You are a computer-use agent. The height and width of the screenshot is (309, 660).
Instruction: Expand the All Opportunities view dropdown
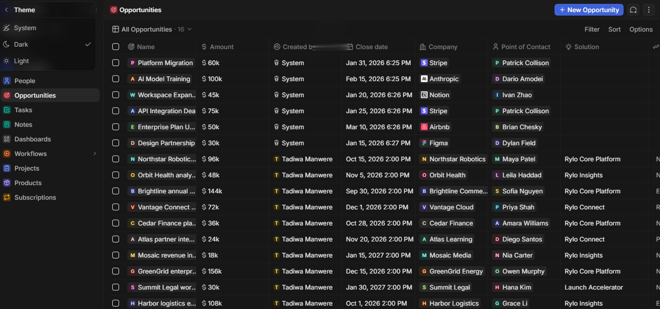[x=190, y=29]
